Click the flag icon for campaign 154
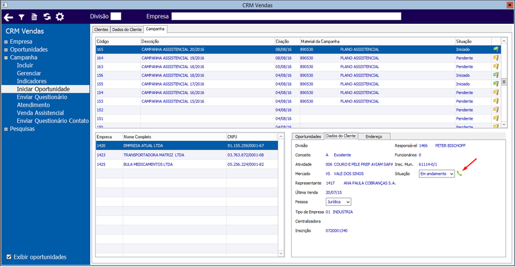This screenshot has height=267, width=515. 496,92
